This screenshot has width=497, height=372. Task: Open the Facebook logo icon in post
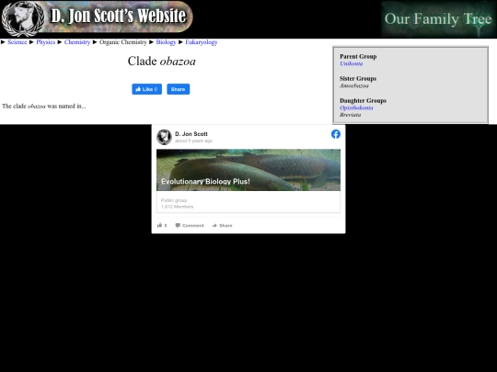tap(336, 134)
